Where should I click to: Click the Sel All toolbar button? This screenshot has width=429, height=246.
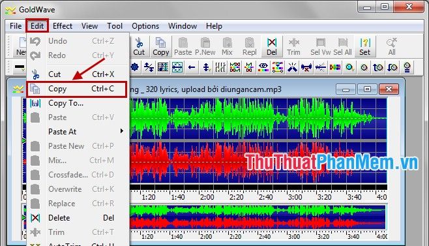pos(342,46)
